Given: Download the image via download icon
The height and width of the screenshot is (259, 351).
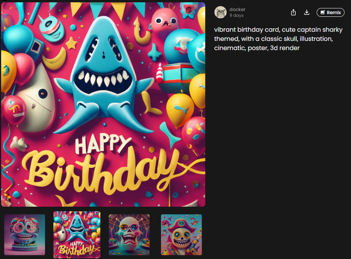Looking at the screenshot, I should pyautogui.click(x=307, y=12).
